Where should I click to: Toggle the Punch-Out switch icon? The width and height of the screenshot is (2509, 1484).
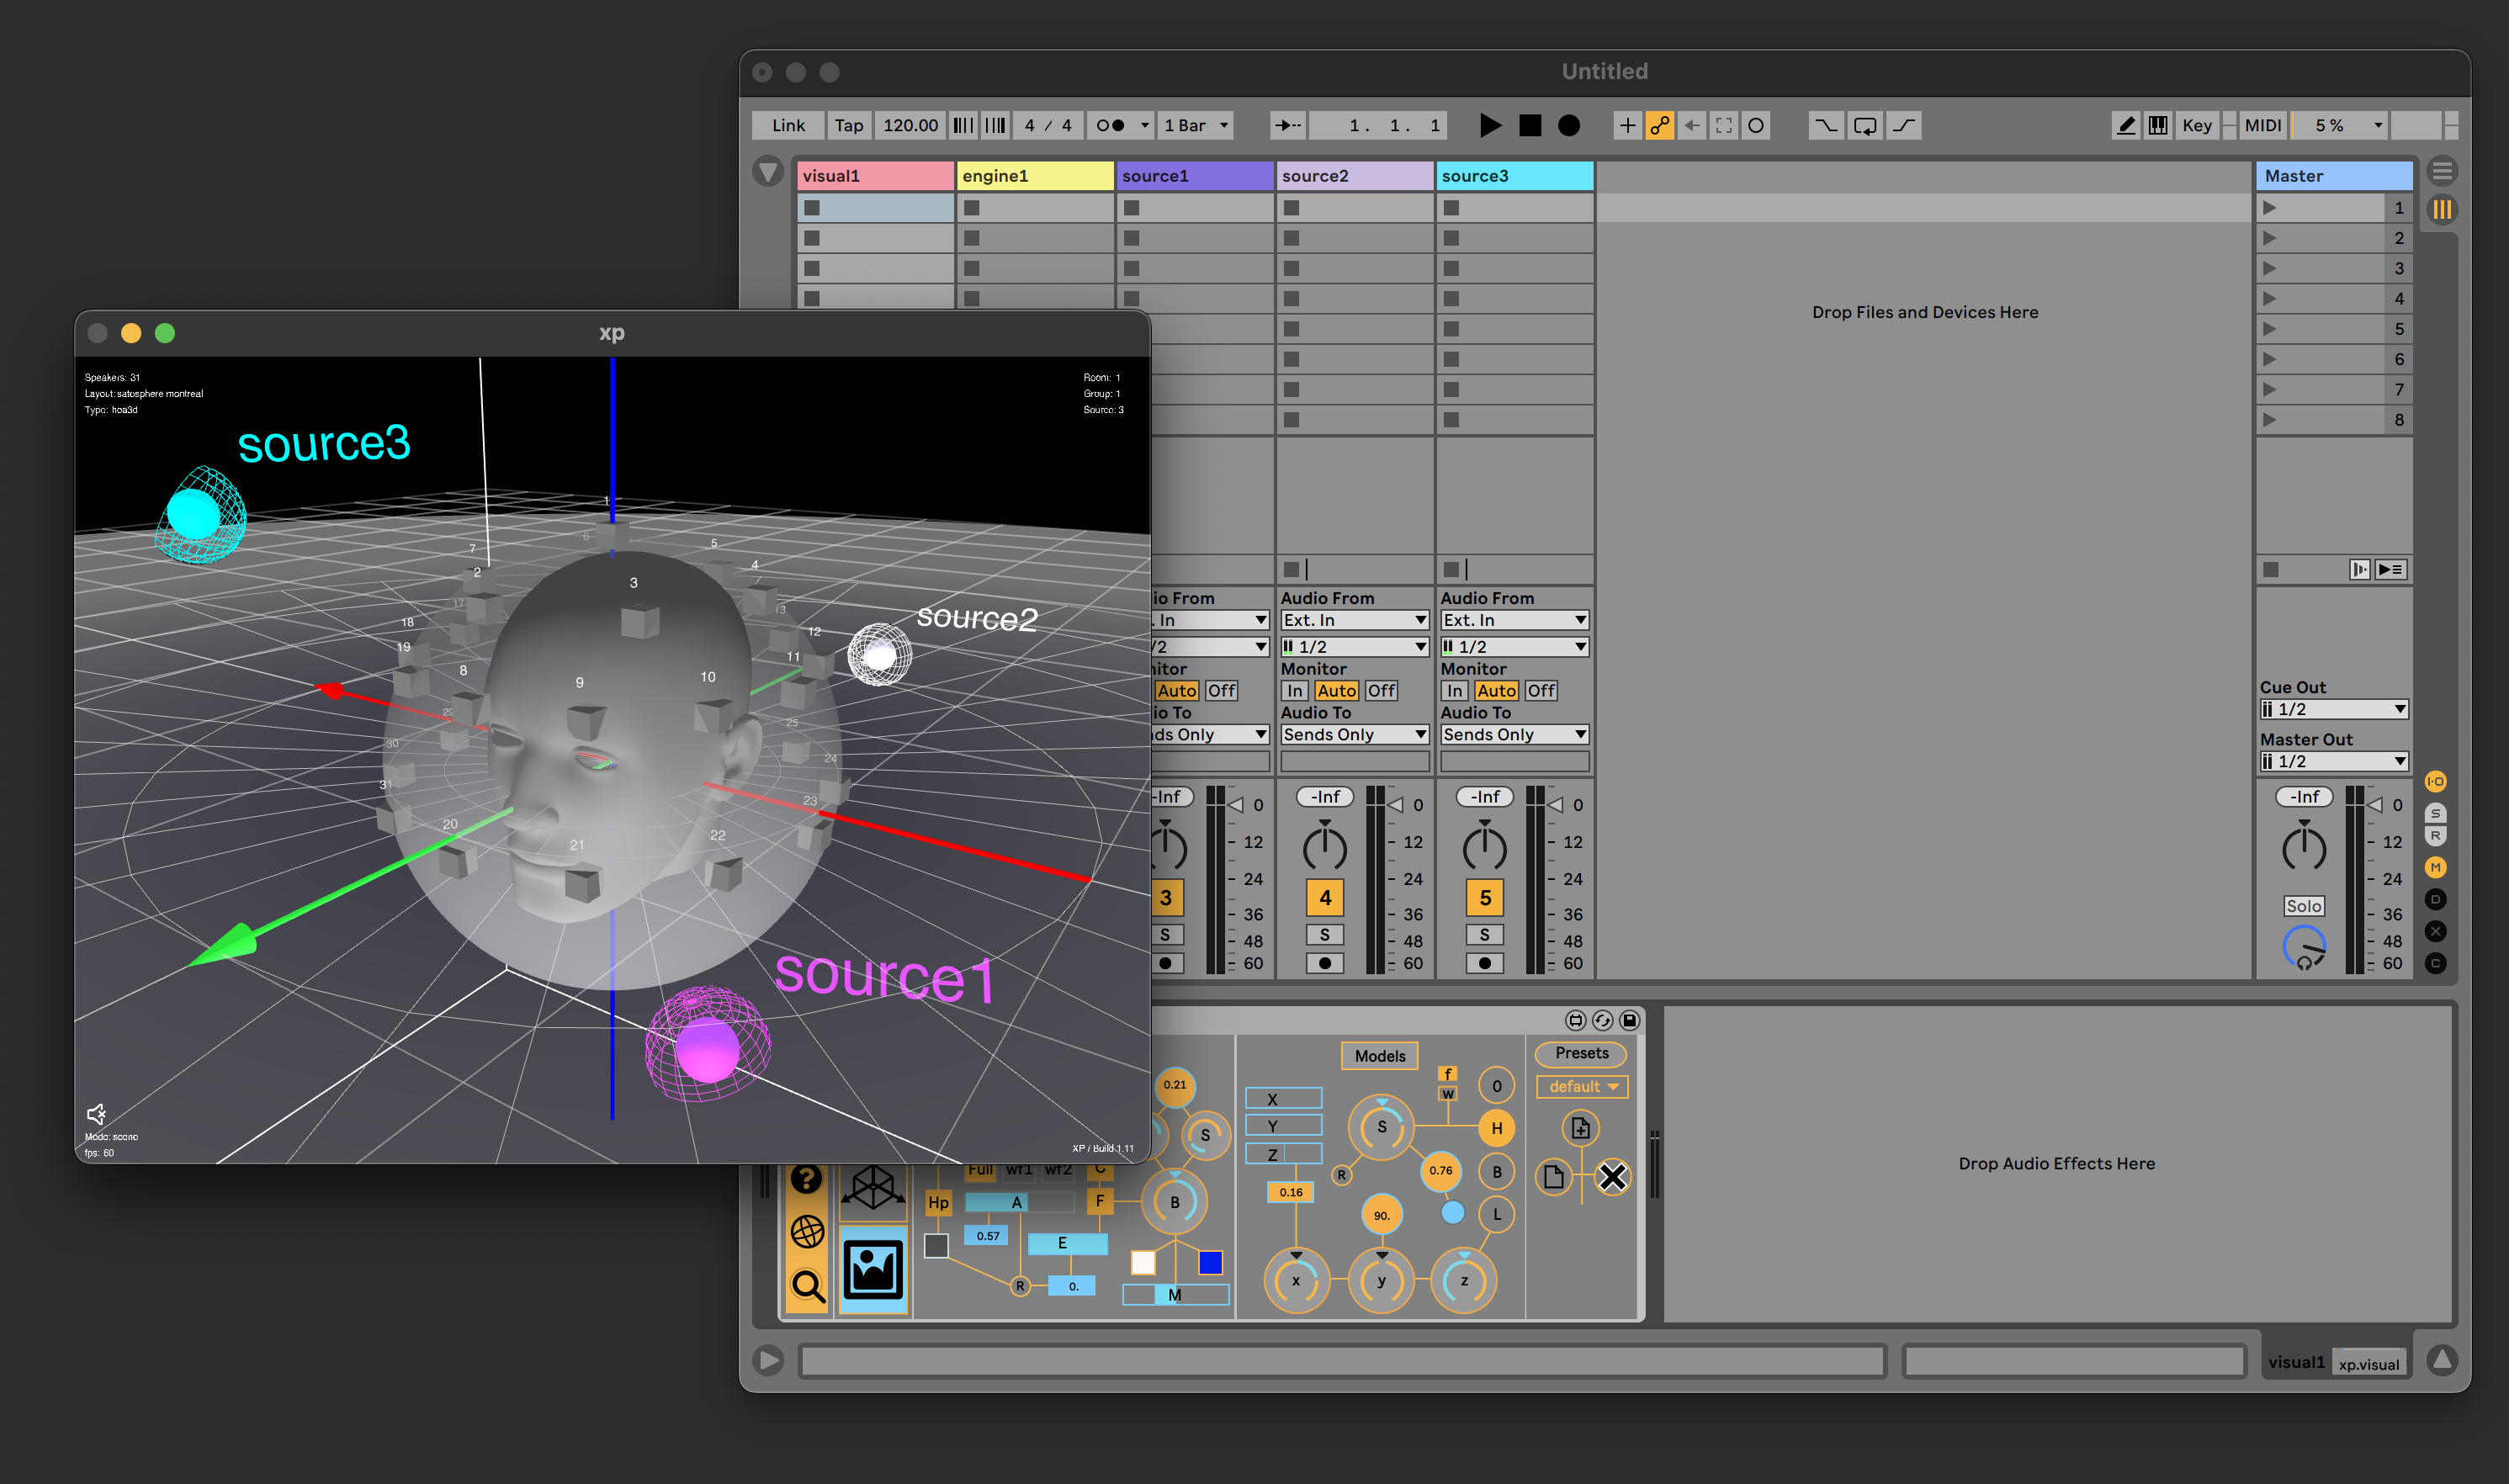[1904, 125]
